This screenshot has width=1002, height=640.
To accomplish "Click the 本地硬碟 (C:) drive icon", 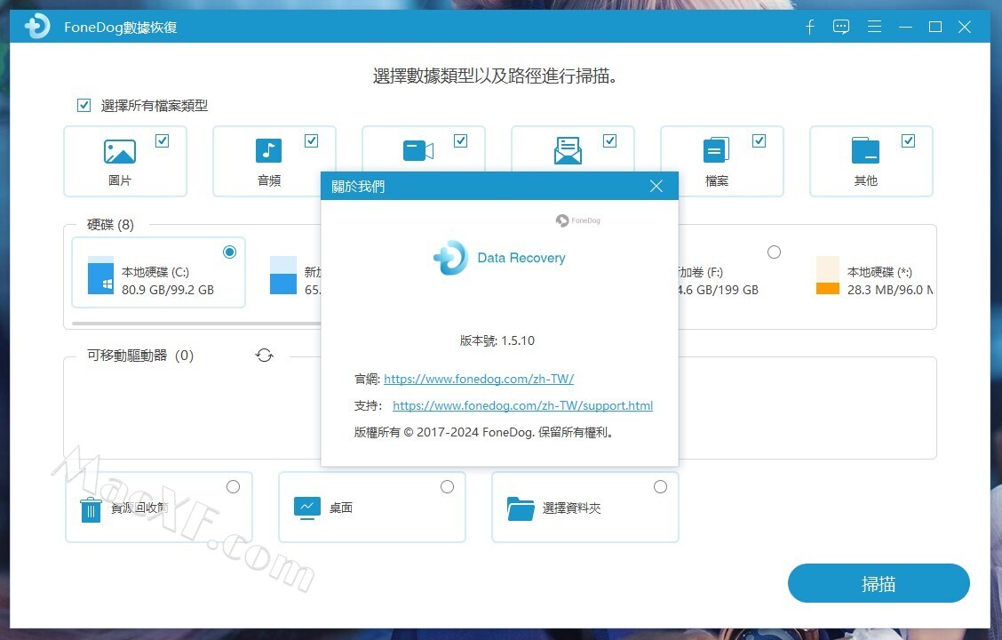I will point(100,275).
